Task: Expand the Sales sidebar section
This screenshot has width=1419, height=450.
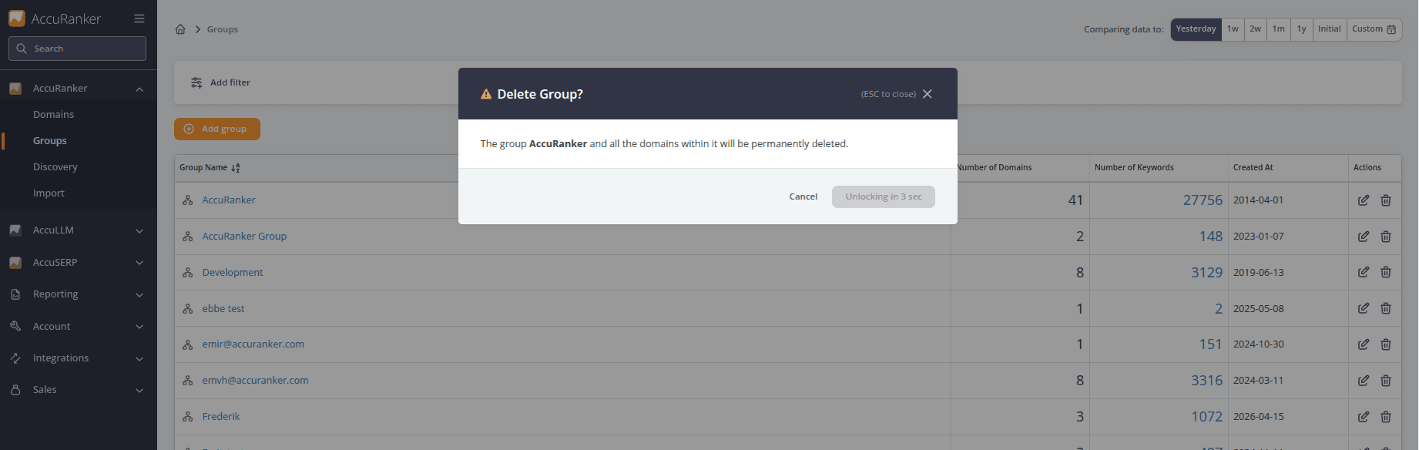Action: tap(139, 390)
